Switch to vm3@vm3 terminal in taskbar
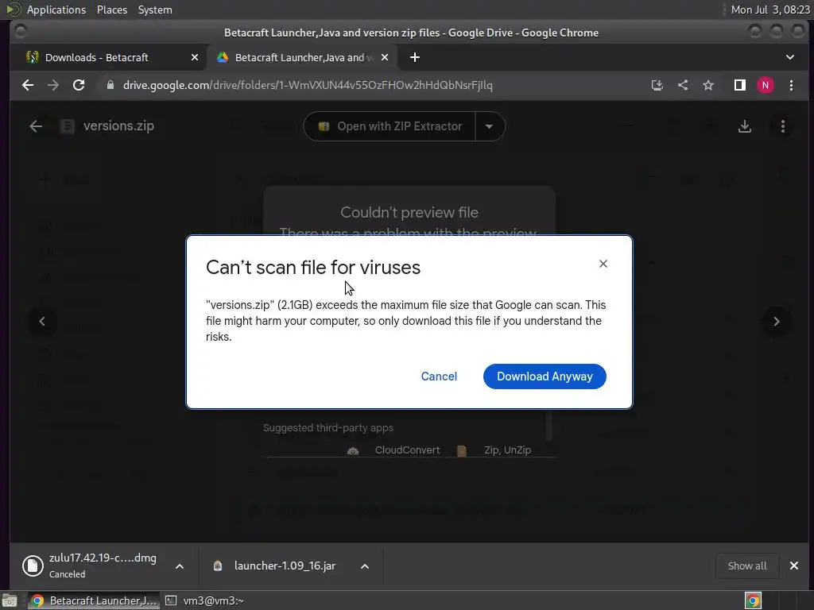The height and width of the screenshot is (610, 814). 204,601
